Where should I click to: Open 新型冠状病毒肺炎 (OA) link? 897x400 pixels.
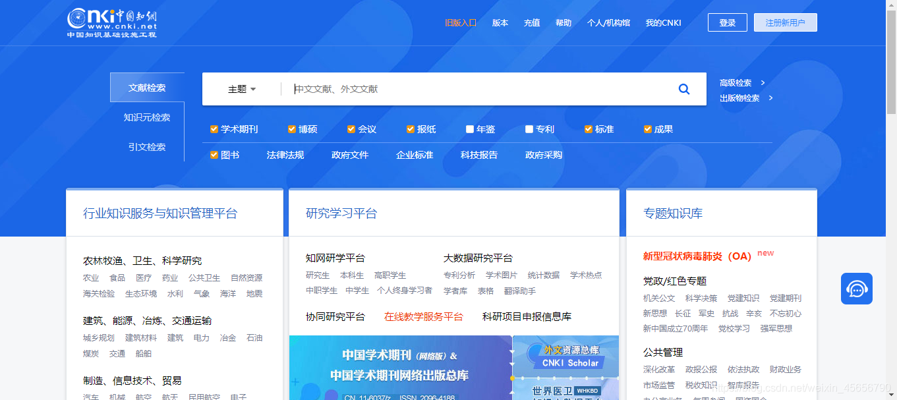pos(697,256)
